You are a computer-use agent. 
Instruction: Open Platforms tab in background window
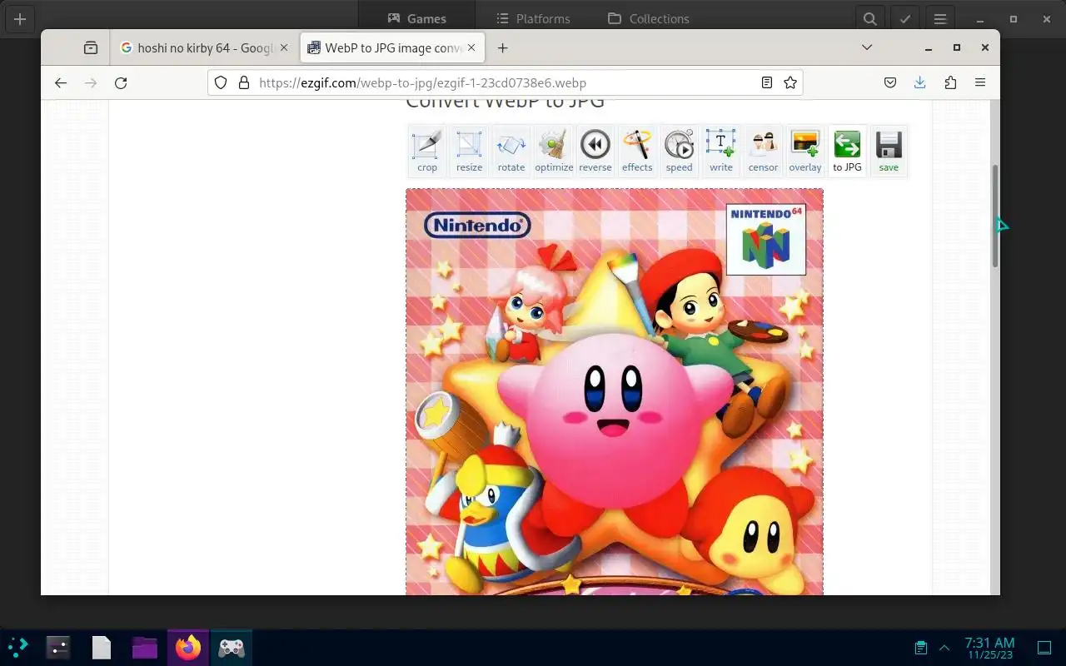coord(533,18)
